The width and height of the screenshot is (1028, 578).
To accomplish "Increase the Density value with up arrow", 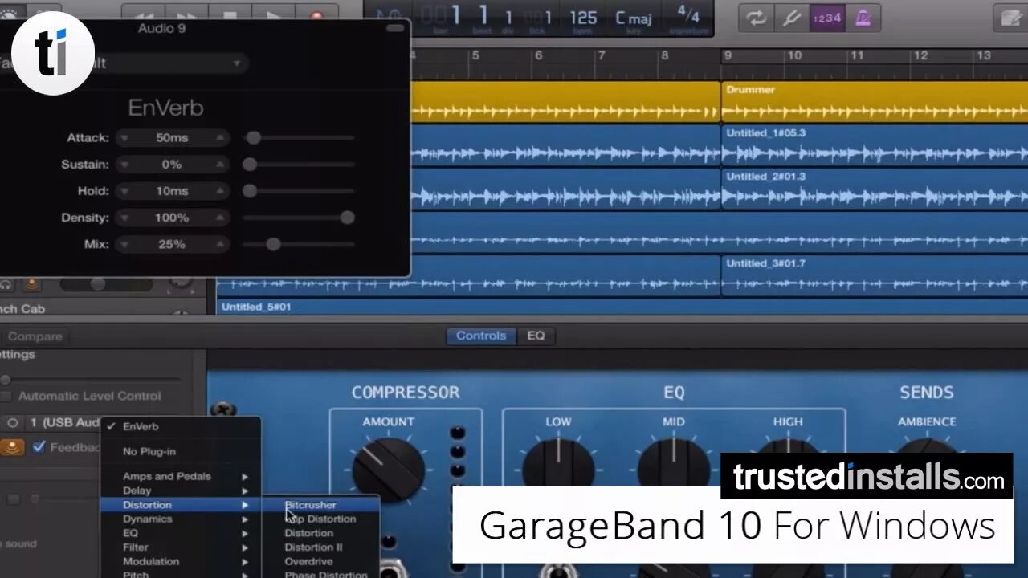I will pos(220,218).
